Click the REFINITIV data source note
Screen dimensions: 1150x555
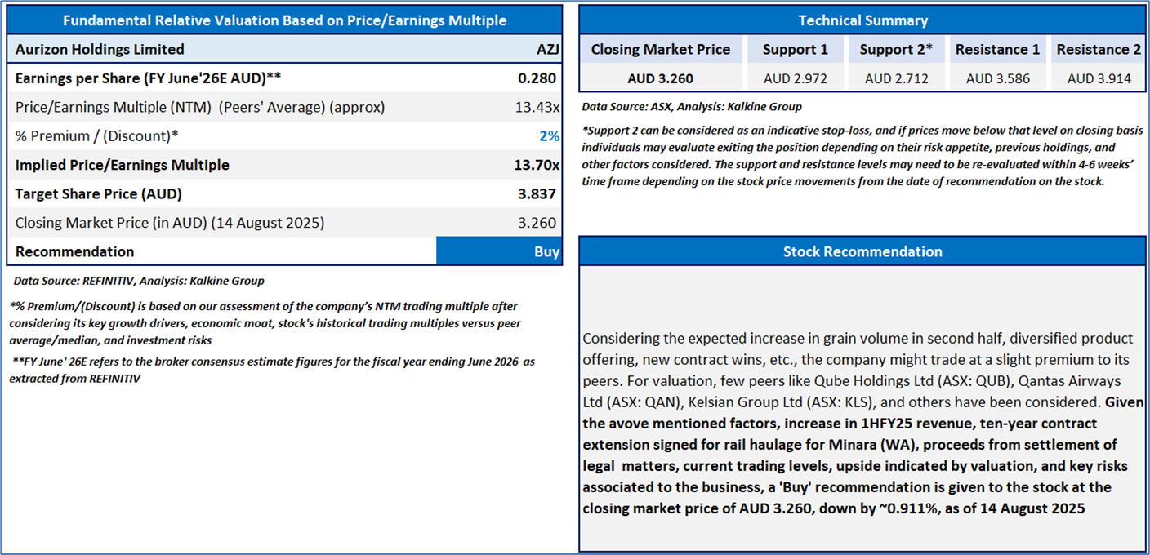(x=139, y=281)
